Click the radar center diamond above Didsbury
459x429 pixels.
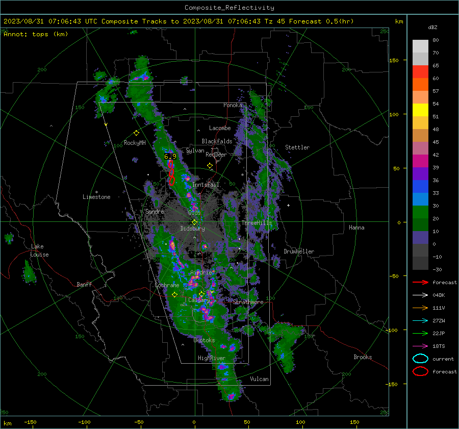(194, 222)
